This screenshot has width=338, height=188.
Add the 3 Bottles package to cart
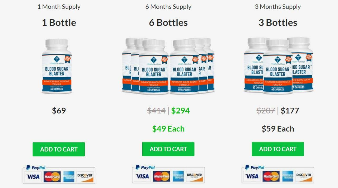(278, 149)
